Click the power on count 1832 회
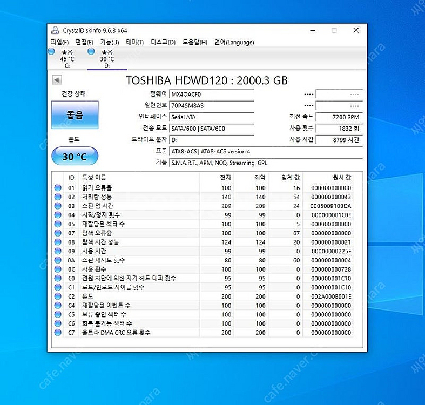The width and height of the screenshot is (425, 405). pos(339,129)
